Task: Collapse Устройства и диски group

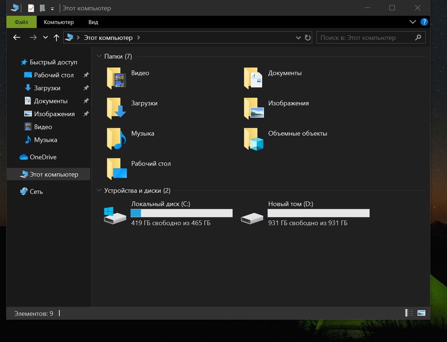Action: [x=99, y=190]
